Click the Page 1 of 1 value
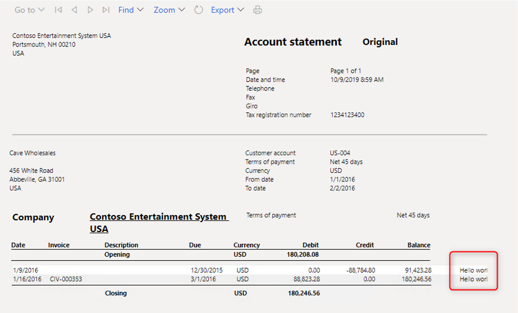This screenshot has width=518, height=313. point(345,71)
